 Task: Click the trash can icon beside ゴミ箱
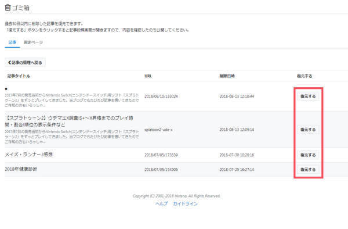click(8, 8)
